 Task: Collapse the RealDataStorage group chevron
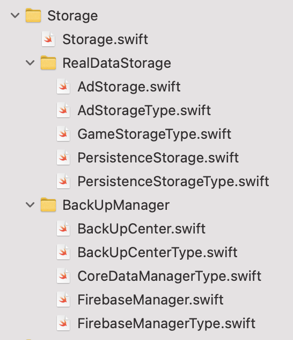(x=30, y=63)
